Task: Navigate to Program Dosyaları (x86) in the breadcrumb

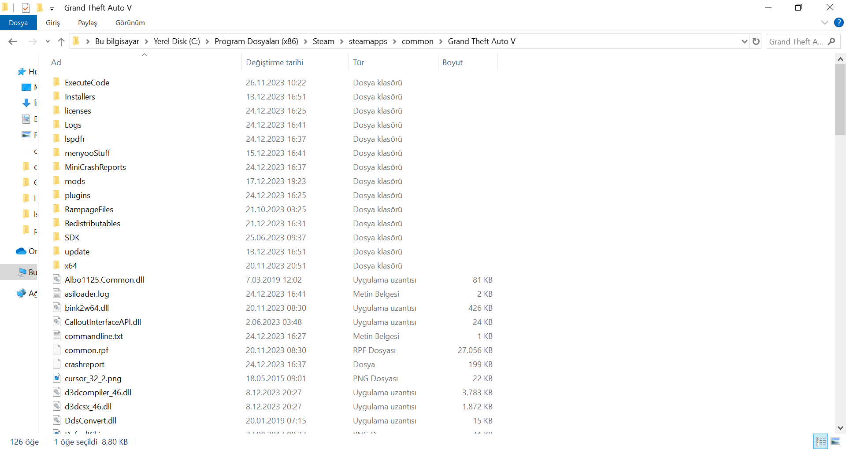Action: (x=256, y=41)
